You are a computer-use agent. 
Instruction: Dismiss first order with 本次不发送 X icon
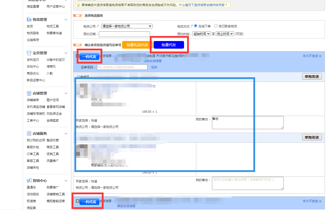pos(320,56)
